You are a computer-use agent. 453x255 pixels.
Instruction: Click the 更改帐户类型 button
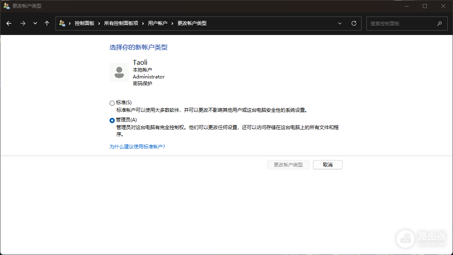pos(288,165)
